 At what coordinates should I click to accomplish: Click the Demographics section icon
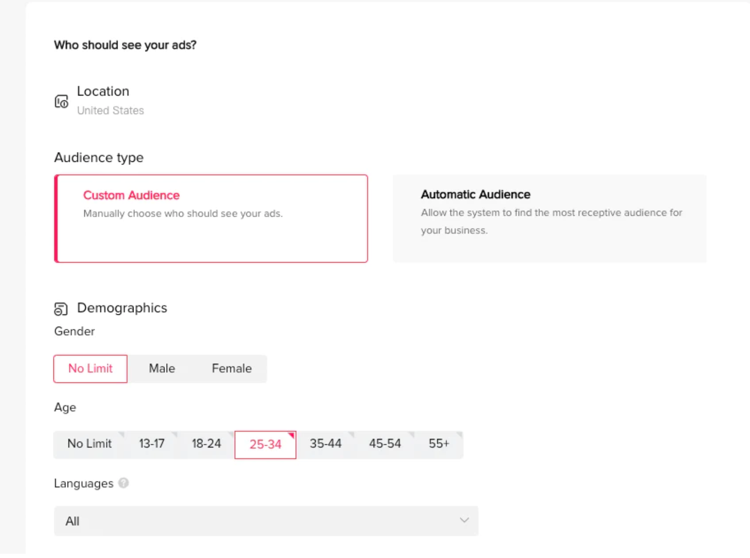click(x=61, y=309)
